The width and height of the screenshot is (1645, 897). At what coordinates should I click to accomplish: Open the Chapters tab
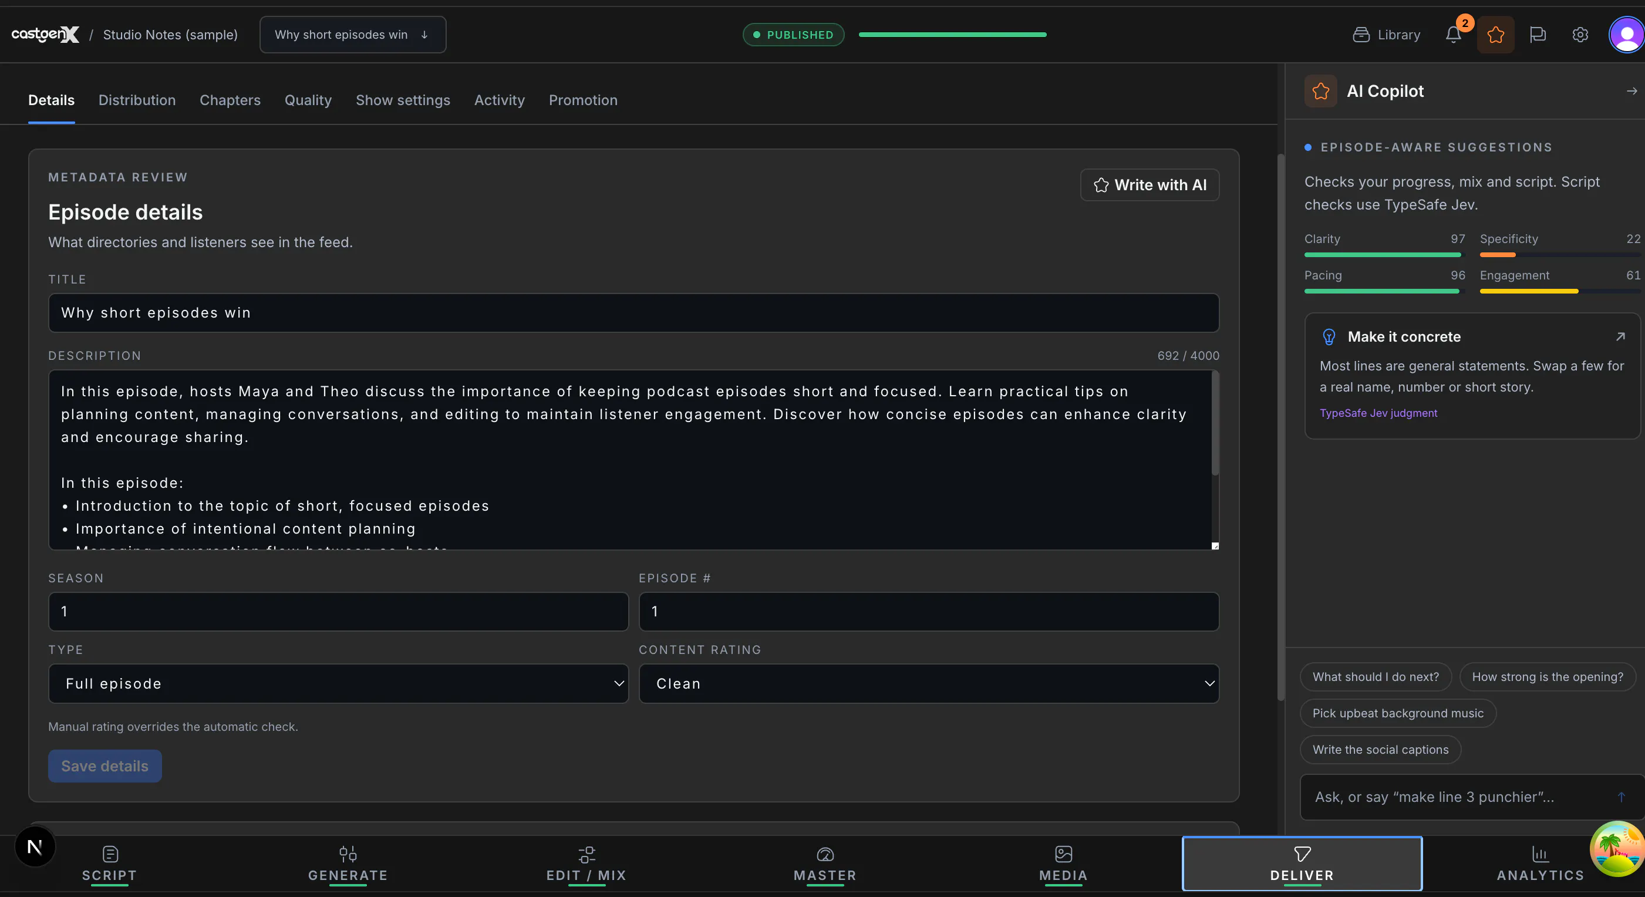230,100
